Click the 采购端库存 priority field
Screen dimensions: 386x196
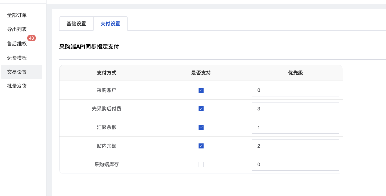coord(295,165)
